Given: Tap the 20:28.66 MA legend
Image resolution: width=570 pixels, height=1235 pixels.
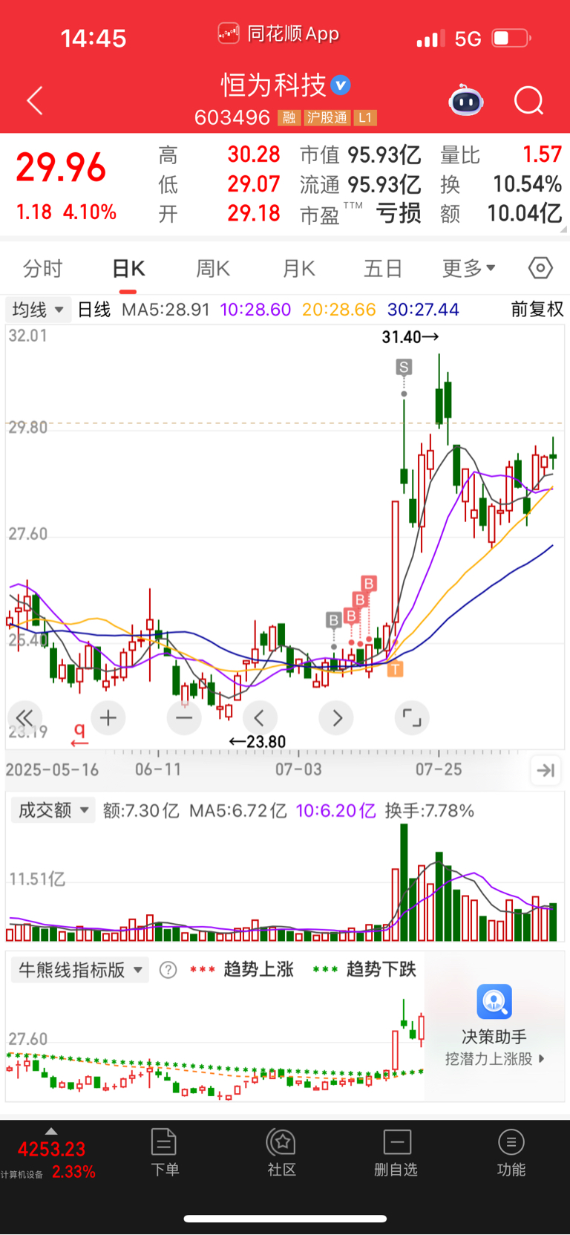Looking at the screenshot, I should 339,310.
